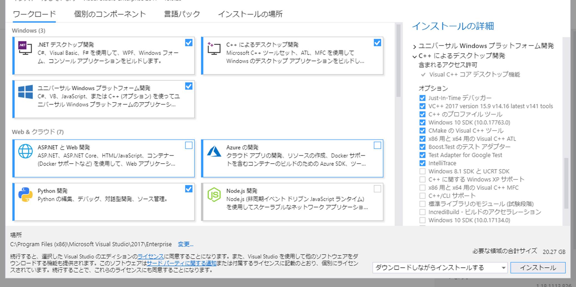Click the C++ desktop development icon
Viewport: 576px width, 287px height.
click(x=214, y=48)
